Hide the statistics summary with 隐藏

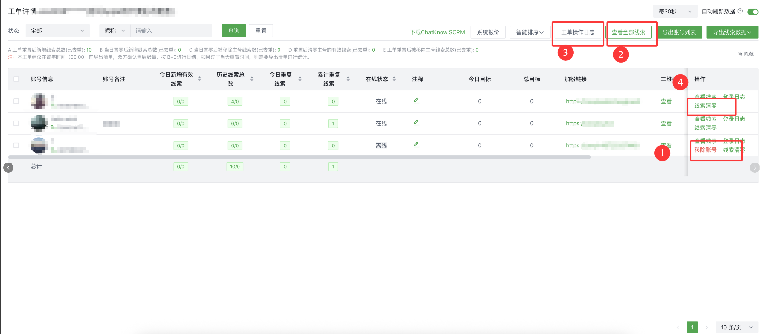coord(746,54)
